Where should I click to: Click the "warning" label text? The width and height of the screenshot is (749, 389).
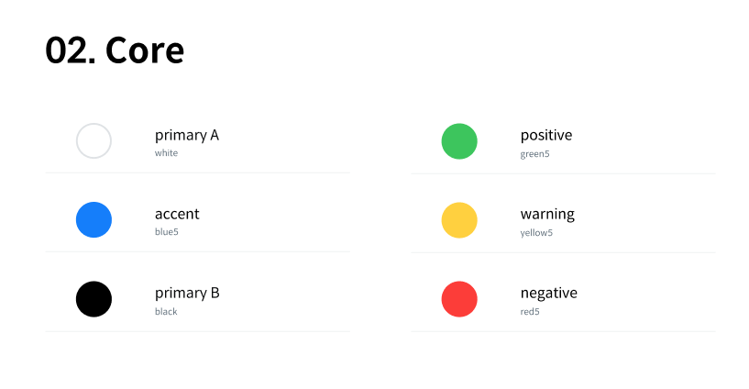(547, 215)
